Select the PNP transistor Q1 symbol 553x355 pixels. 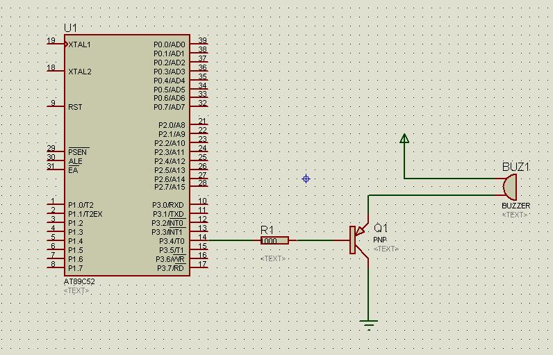pos(357,240)
